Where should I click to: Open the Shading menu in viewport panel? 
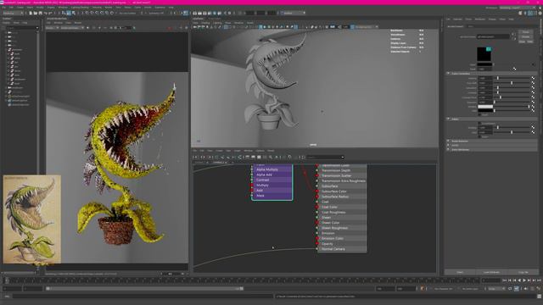point(205,23)
